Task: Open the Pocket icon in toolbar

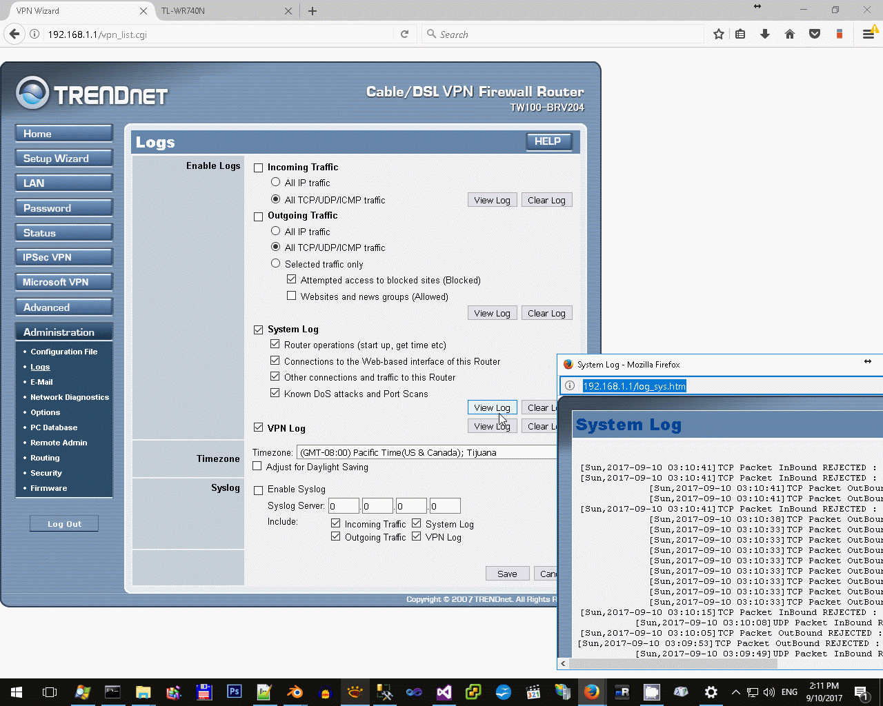Action: click(815, 34)
